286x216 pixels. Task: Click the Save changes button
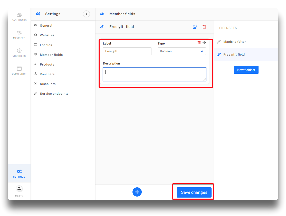pos(194,192)
